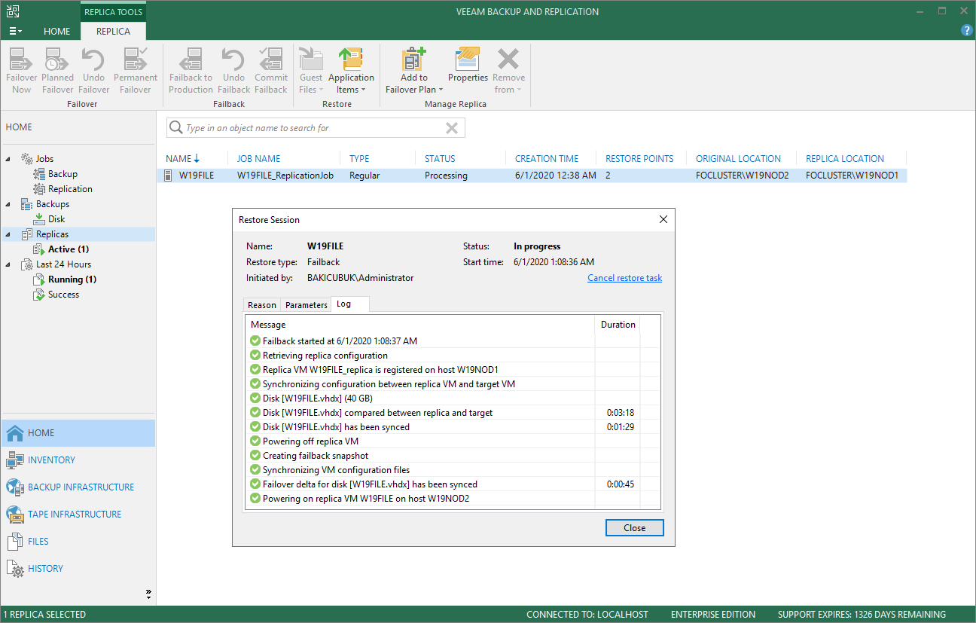Open INVENTORY view
The height and width of the screenshot is (623, 976).
78,460
